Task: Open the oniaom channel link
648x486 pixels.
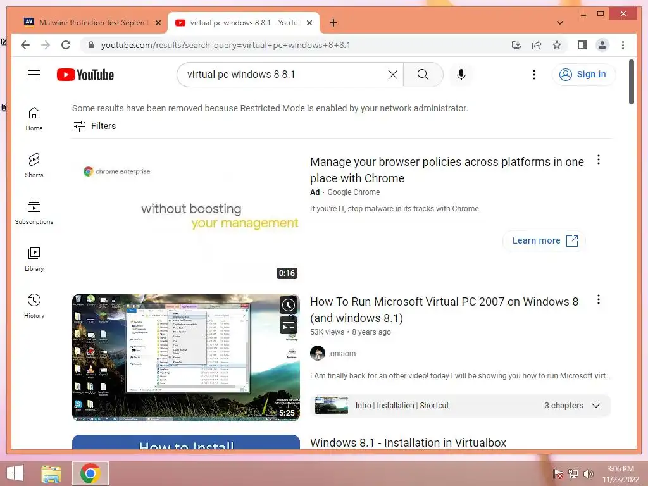Action: click(x=342, y=353)
